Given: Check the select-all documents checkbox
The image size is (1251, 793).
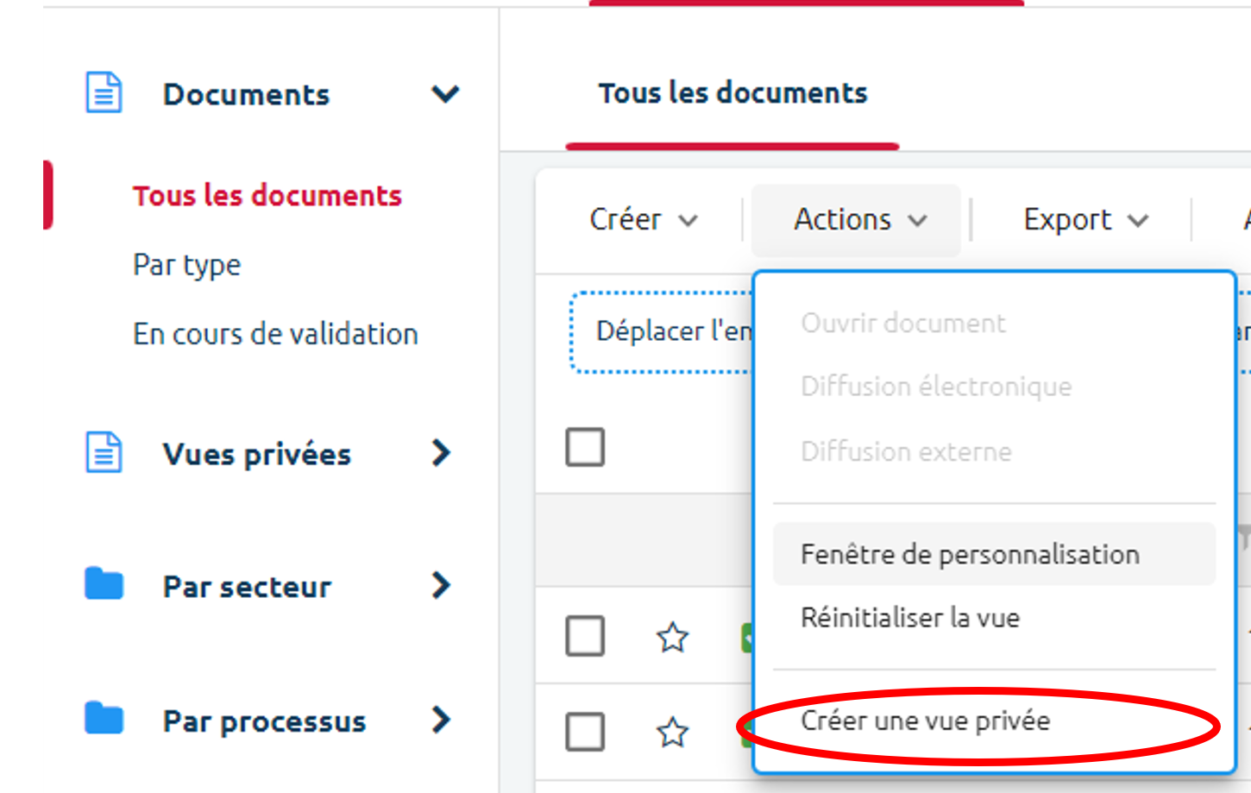Looking at the screenshot, I should [x=585, y=447].
